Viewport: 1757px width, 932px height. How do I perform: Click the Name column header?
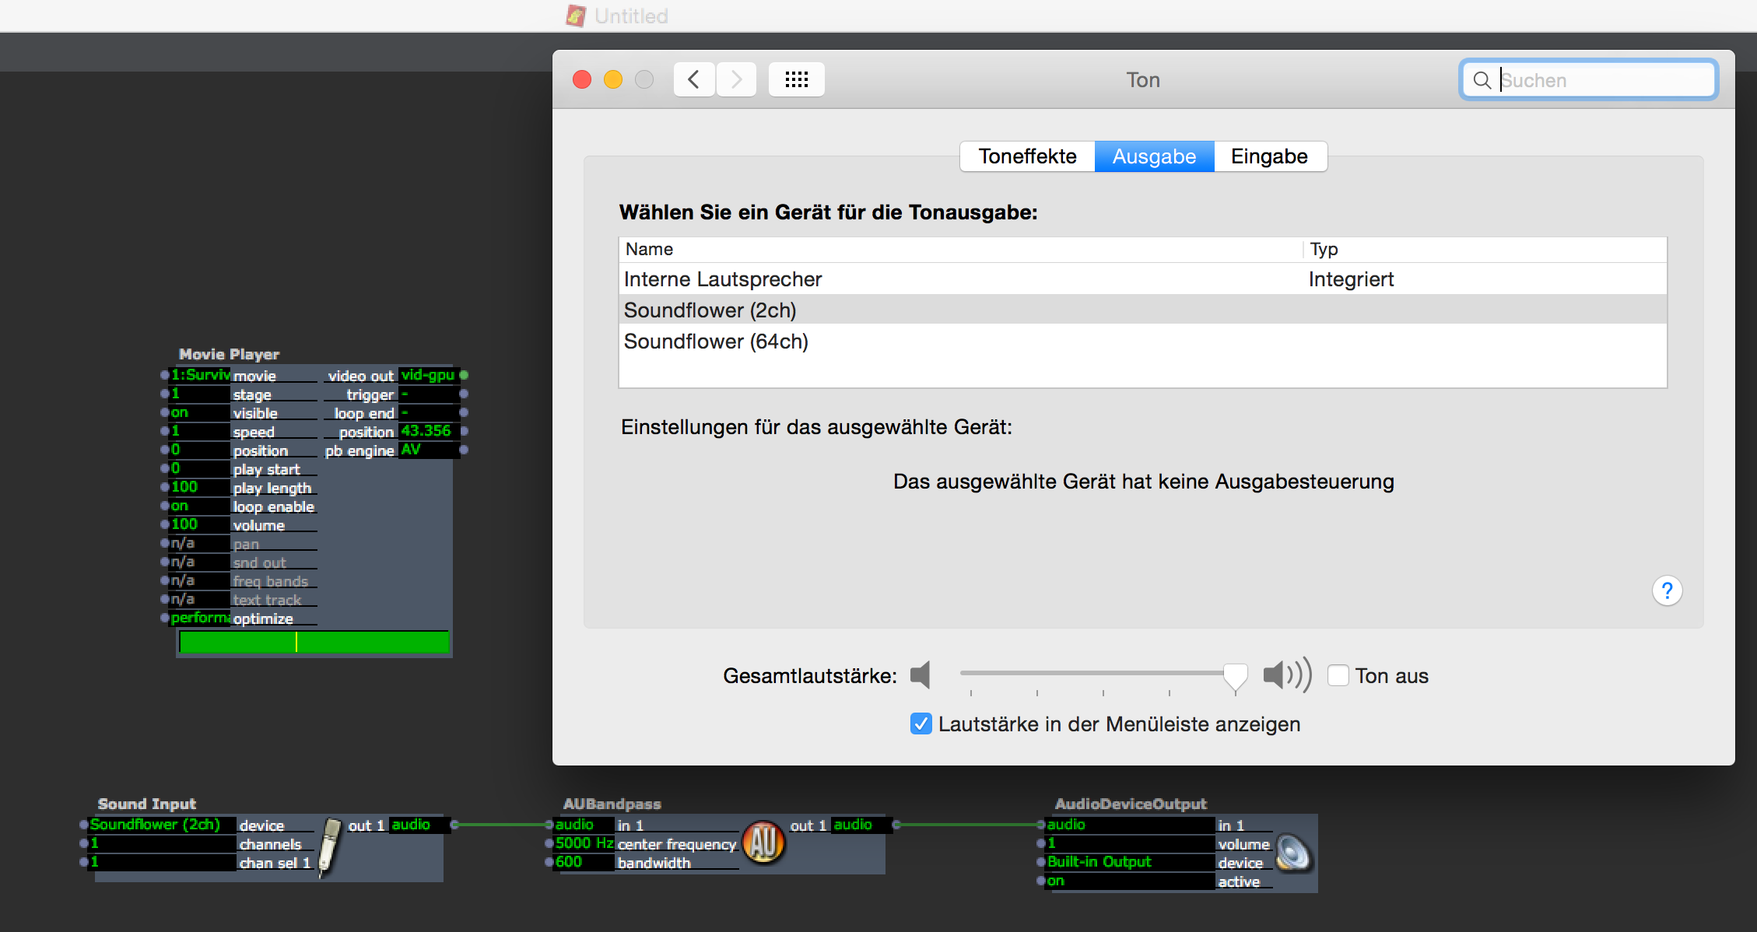960,249
